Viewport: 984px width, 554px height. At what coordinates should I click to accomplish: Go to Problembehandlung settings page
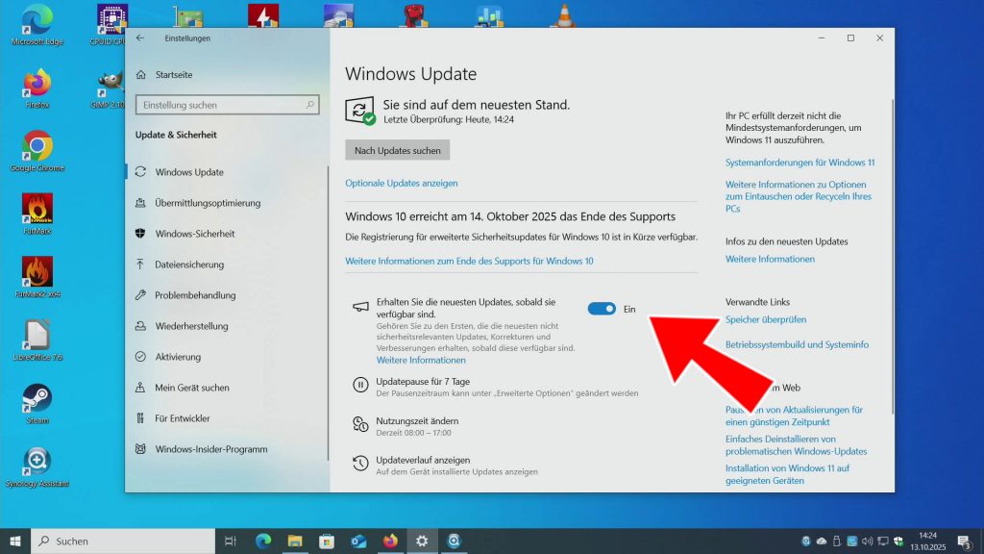point(195,295)
